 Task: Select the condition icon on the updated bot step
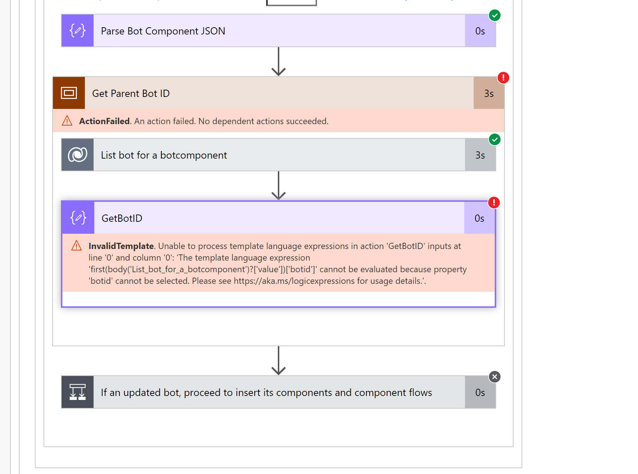(77, 392)
